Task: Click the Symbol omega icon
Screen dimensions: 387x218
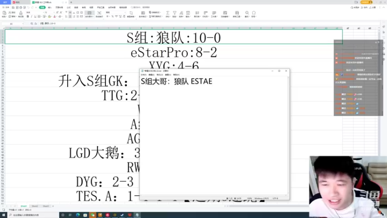Action: pyautogui.click(x=253, y=13)
